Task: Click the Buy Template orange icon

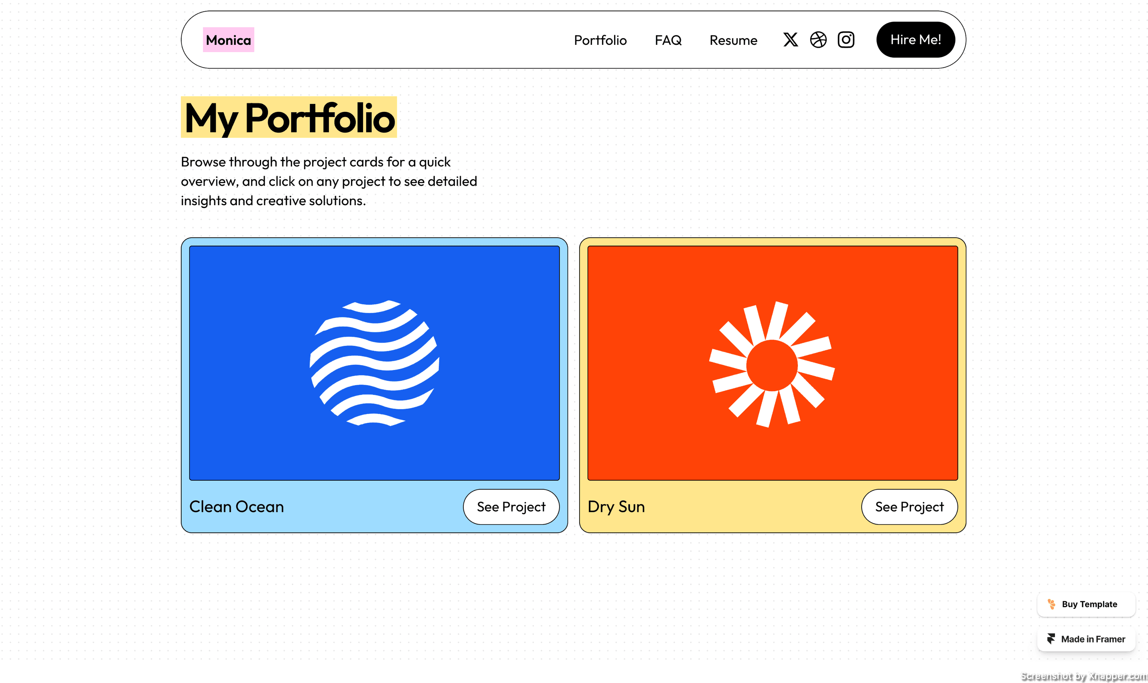Action: [x=1051, y=604]
